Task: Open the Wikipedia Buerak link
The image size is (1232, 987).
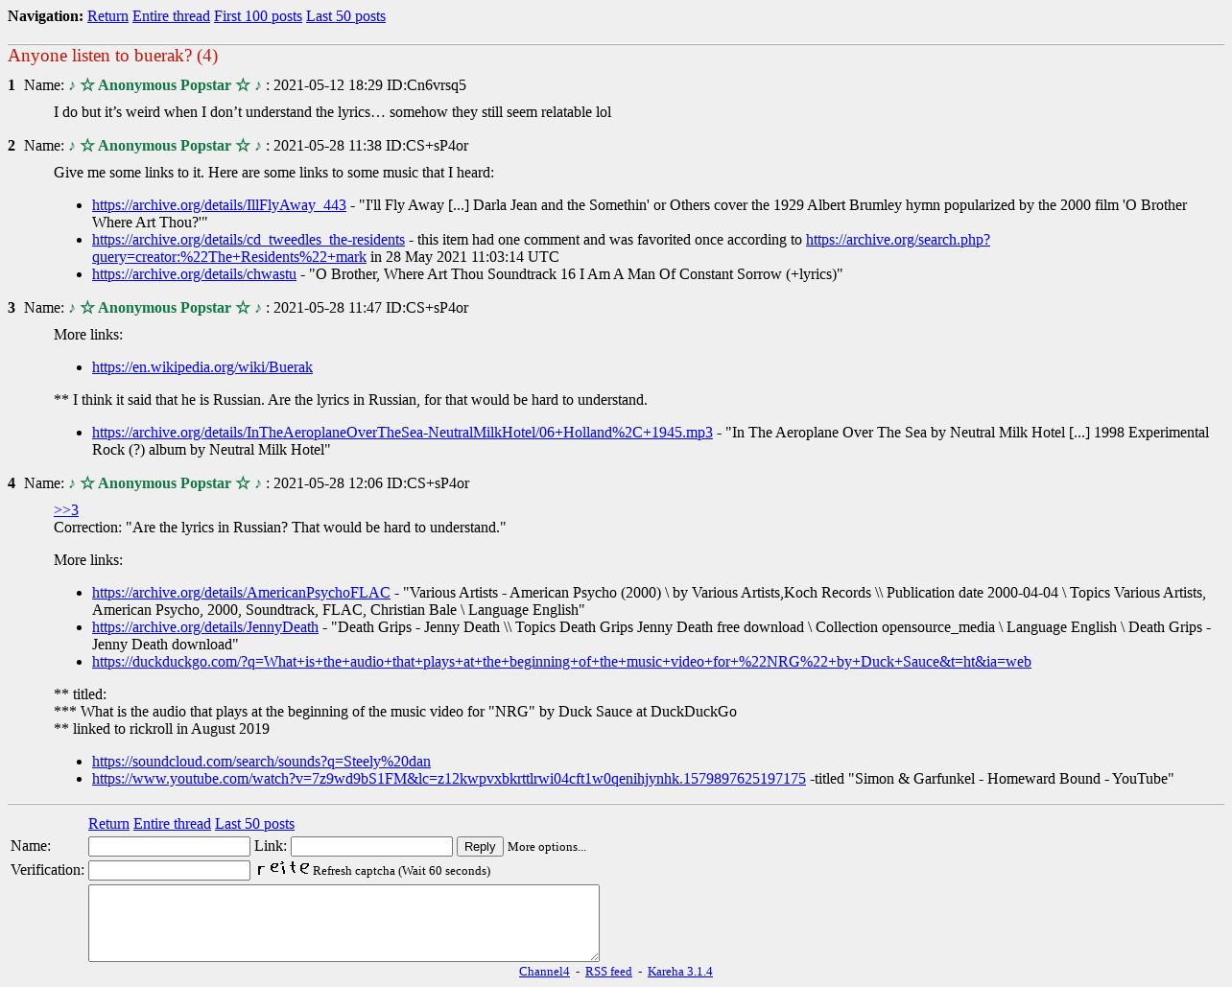Action: (202, 367)
